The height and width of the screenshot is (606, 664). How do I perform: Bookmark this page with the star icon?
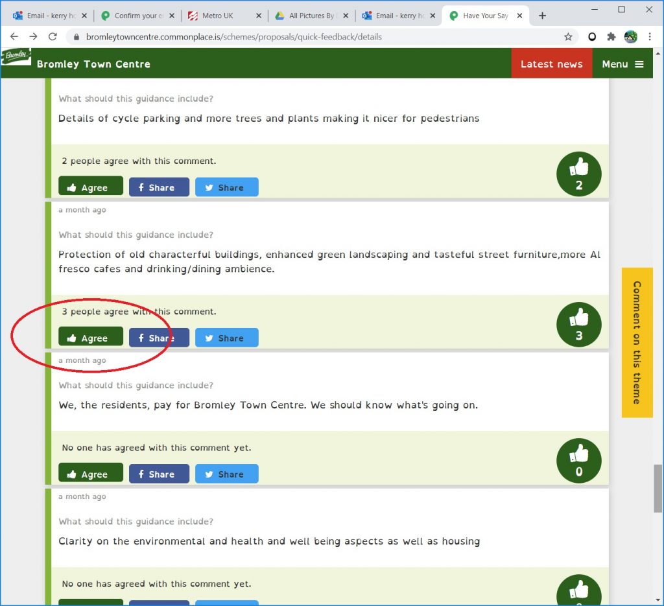(568, 37)
